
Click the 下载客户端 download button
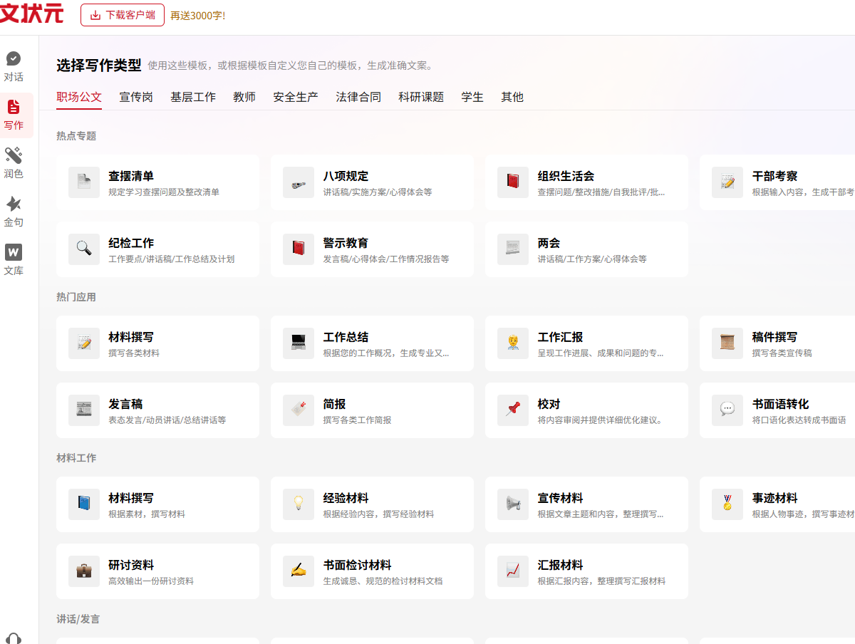123,15
